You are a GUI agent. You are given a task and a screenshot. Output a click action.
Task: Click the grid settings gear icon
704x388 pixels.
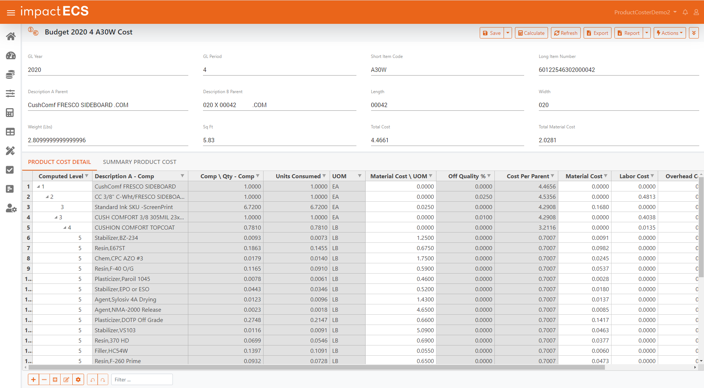coord(78,380)
